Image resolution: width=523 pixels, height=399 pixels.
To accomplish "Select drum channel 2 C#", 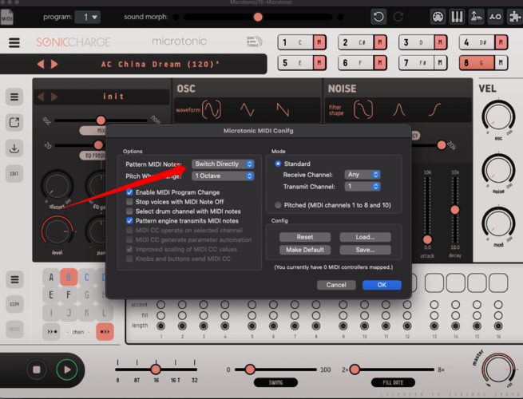I will 356,42.
